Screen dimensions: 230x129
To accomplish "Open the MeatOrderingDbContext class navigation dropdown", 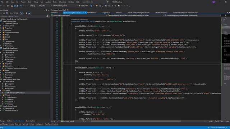I will coord(135,15).
